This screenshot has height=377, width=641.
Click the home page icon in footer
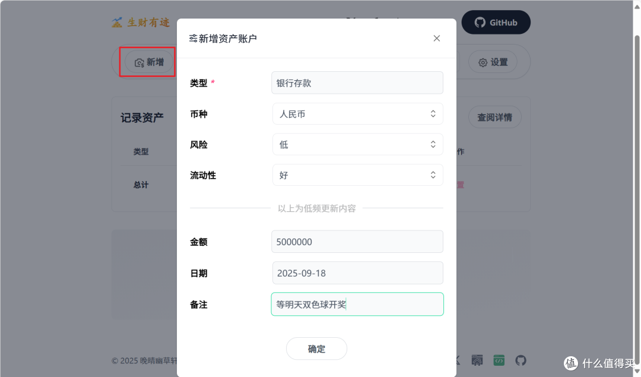[477, 360]
